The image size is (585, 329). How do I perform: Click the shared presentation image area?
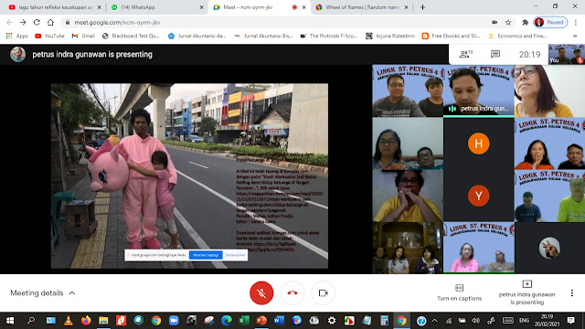[x=189, y=175]
